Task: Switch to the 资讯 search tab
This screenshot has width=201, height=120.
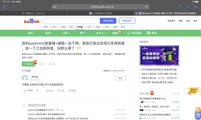Action: [x=53, y=27]
